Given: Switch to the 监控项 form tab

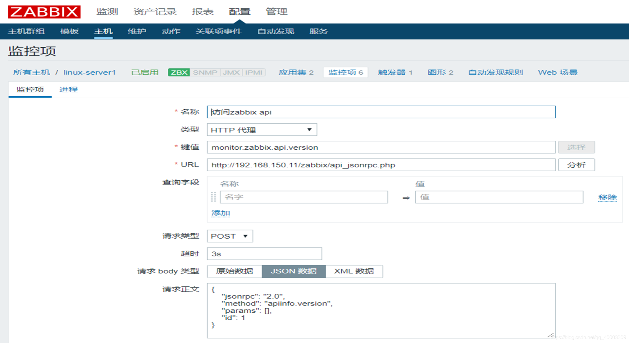Looking at the screenshot, I should [30, 90].
